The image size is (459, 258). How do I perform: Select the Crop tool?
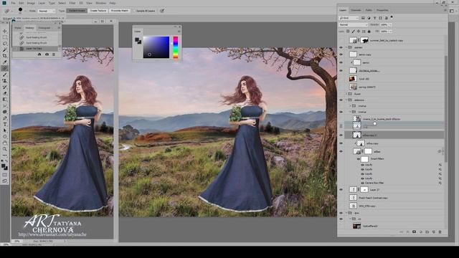click(x=5, y=56)
